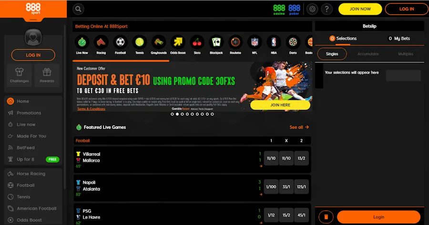Select the Football soccer ball icon
The image size is (429, 225).
click(x=121, y=42)
